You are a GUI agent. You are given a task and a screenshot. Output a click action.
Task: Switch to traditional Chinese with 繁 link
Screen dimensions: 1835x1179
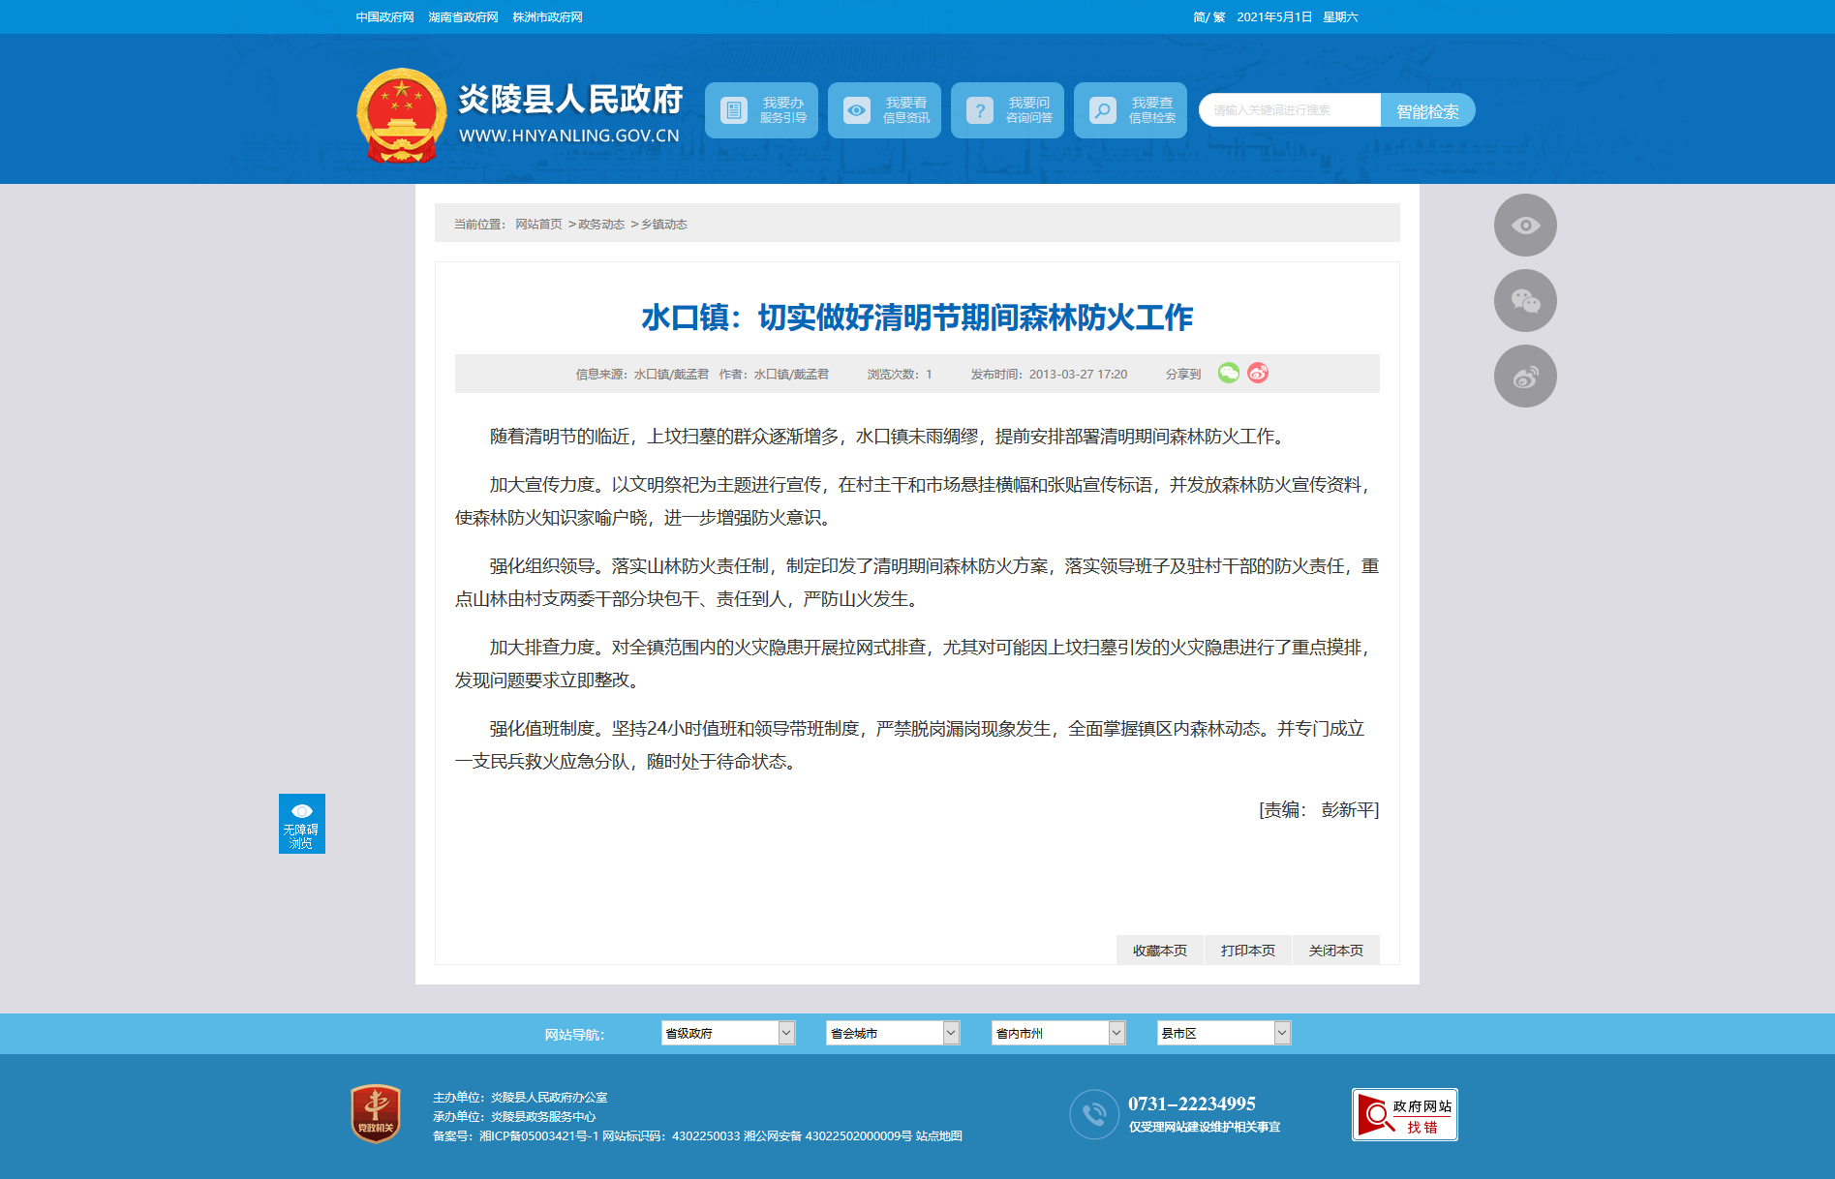pyautogui.click(x=1219, y=17)
